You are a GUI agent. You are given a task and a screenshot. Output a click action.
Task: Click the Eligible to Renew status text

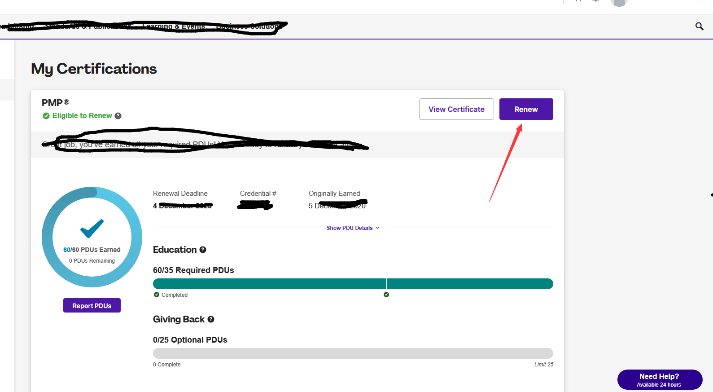[82, 116]
